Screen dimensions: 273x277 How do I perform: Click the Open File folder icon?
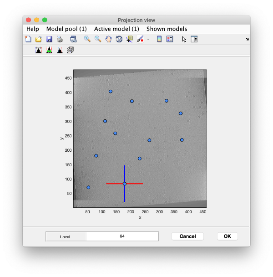coord(39,39)
